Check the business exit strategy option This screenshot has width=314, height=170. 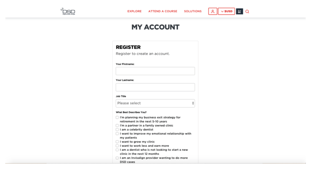[x=117, y=117]
